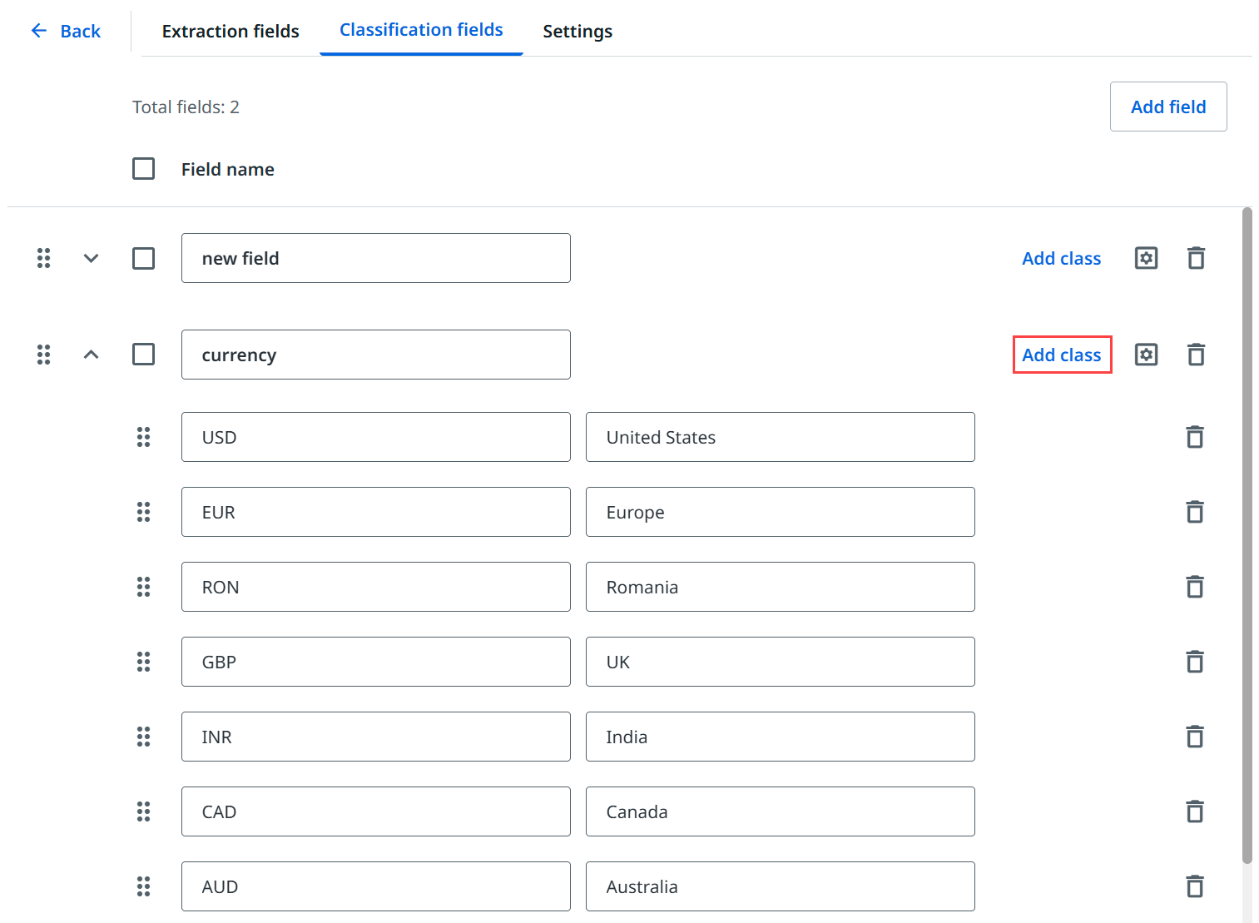Open settings for new field
1259x923 pixels.
(x=1146, y=258)
